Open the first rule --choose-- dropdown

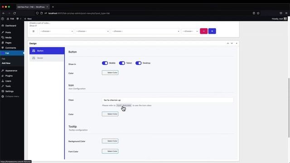click(56, 31)
